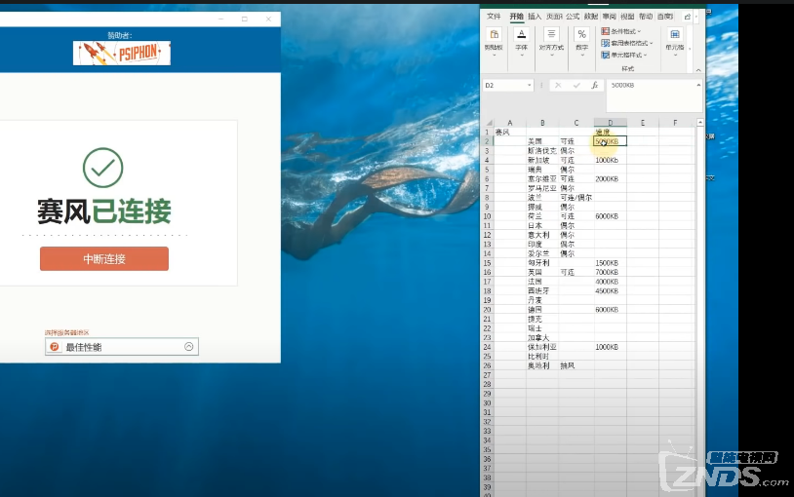Click the formula bar confirm checkmark
The width and height of the screenshot is (794, 497).
pos(576,85)
